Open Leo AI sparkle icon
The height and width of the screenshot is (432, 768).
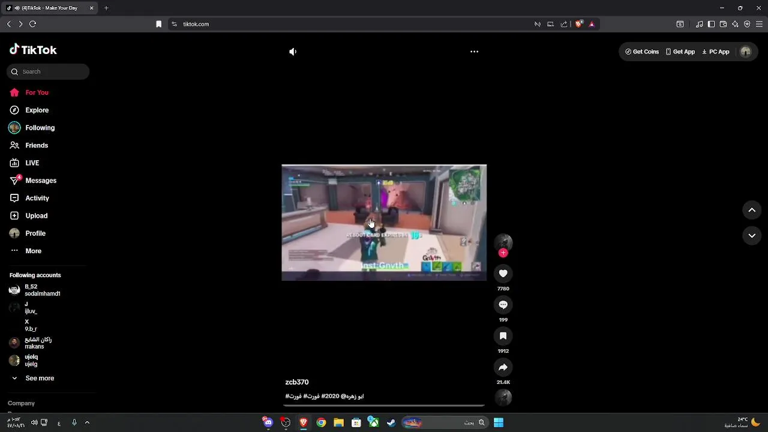click(x=735, y=24)
